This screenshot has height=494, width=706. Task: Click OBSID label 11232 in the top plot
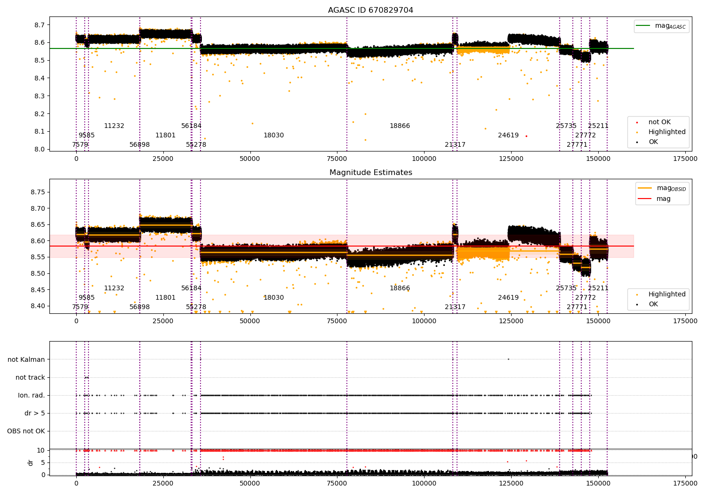click(114, 126)
